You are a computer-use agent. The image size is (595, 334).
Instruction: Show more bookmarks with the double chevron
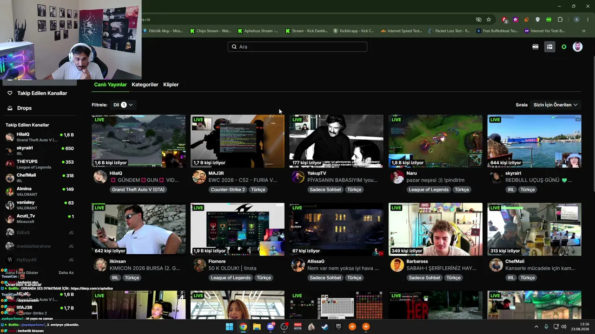click(584, 31)
